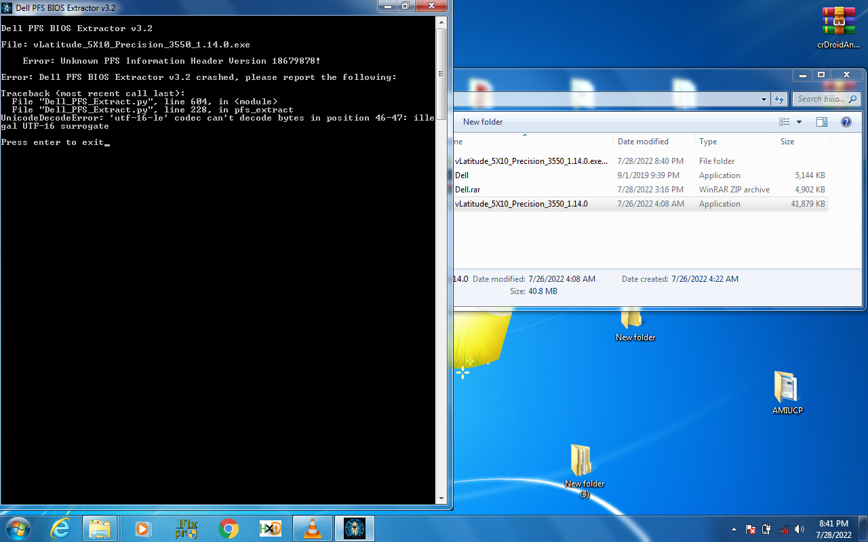Image resolution: width=868 pixels, height=542 pixels.
Task: Click the scroll-down arrow in console window
Action: point(441,499)
